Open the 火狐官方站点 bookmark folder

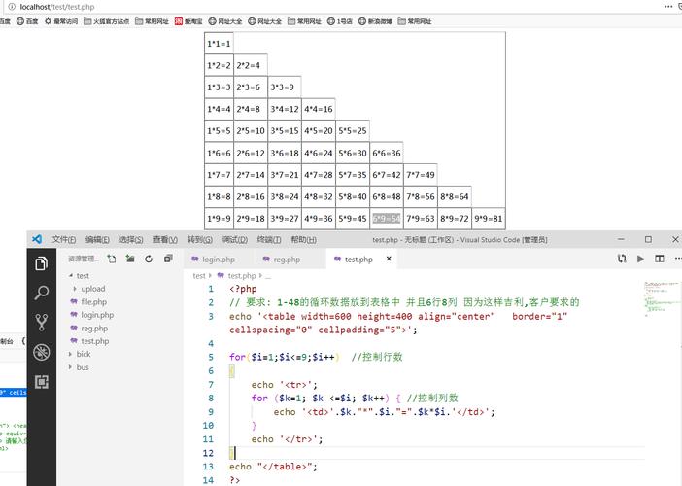(106, 21)
